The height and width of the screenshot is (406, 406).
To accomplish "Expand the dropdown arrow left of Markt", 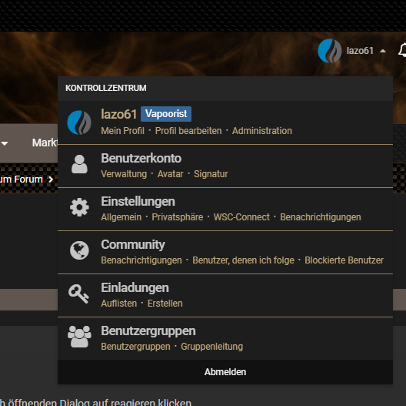I will [5, 143].
